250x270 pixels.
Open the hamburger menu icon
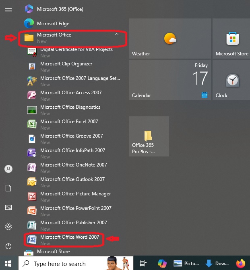pyautogui.click(x=8, y=10)
